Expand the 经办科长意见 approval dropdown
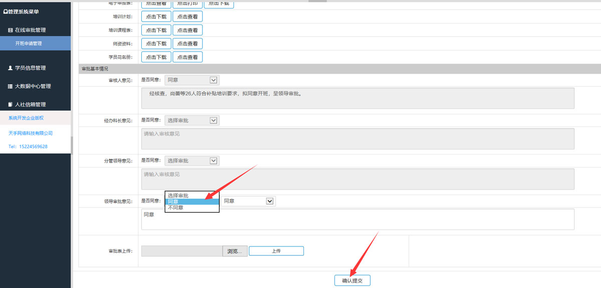 pos(192,120)
